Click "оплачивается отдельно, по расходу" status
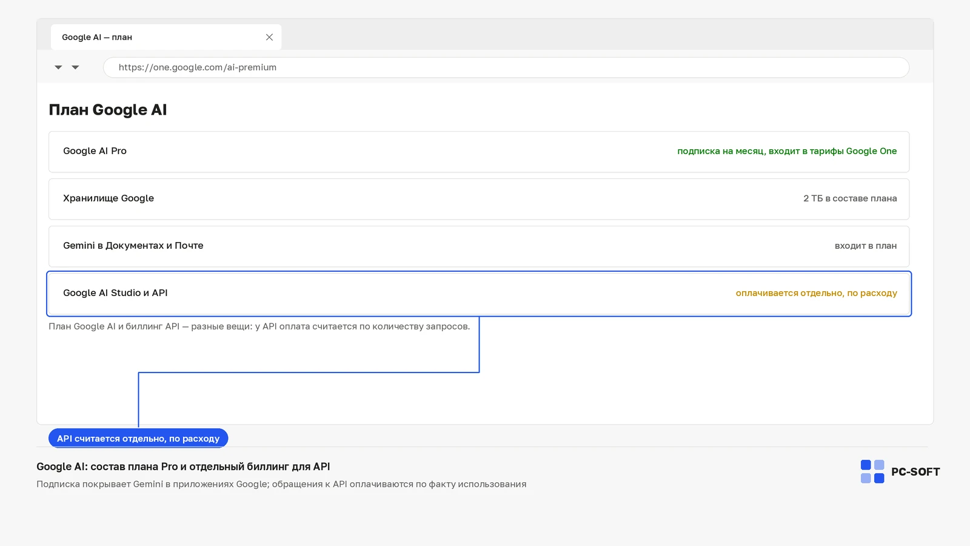The height and width of the screenshot is (546, 970). [x=816, y=293]
